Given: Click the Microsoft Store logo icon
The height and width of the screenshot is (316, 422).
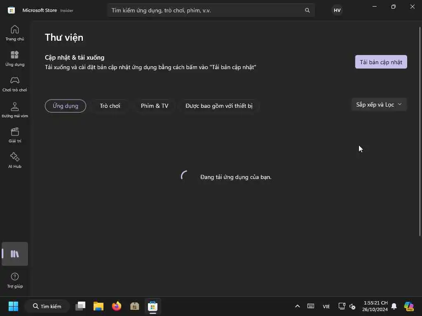Looking at the screenshot, I should pyautogui.click(x=11, y=10).
